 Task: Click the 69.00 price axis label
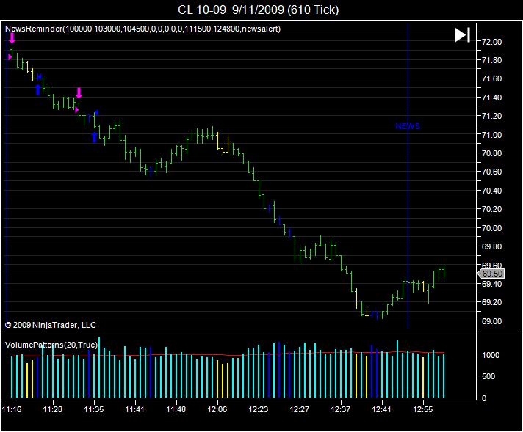[491, 321]
